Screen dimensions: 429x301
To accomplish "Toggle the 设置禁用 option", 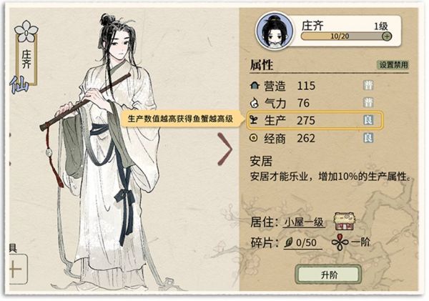I will 393,65.
